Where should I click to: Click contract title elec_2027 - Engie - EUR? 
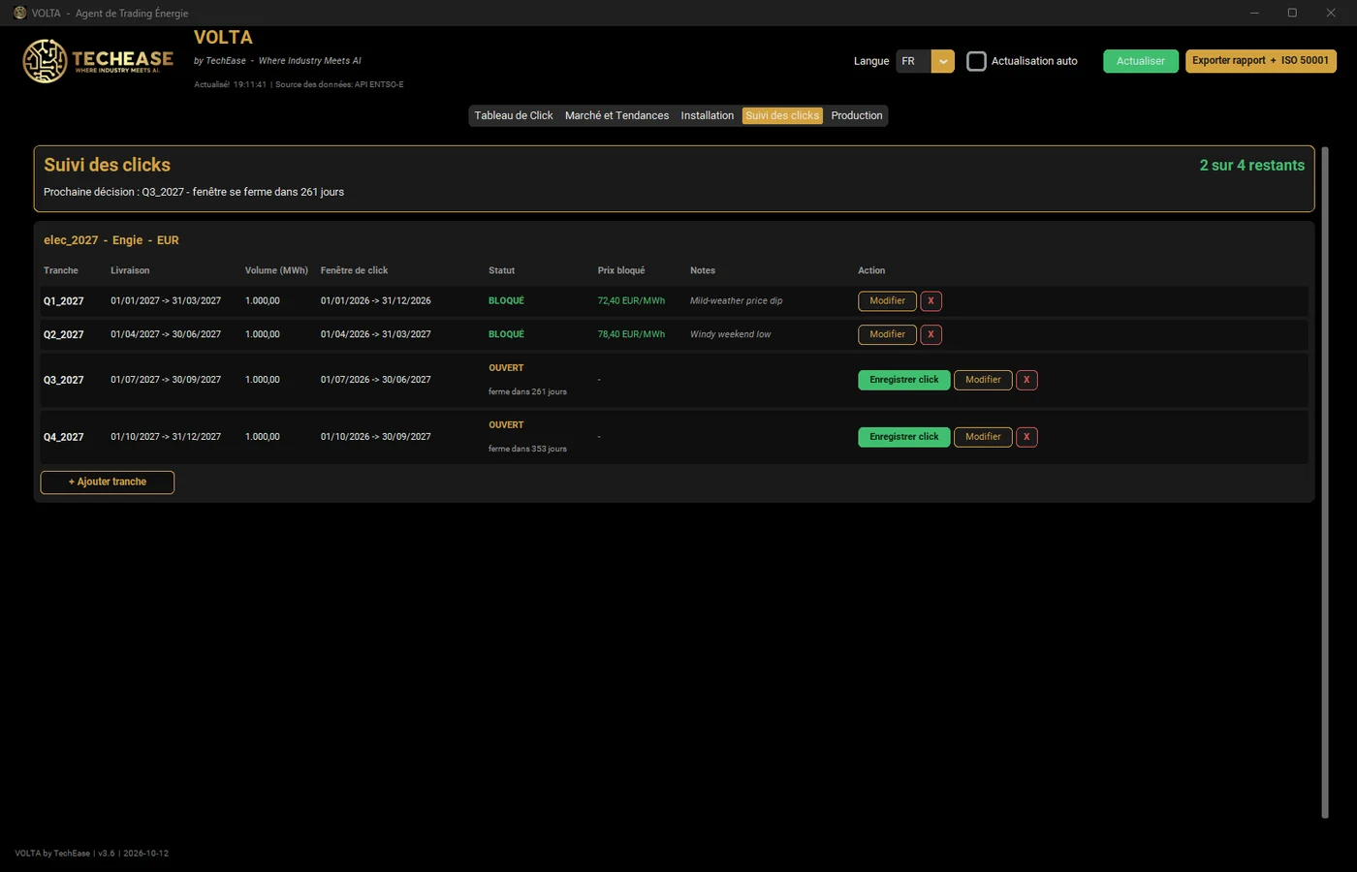pyautogui.click(x=111, y=240)
